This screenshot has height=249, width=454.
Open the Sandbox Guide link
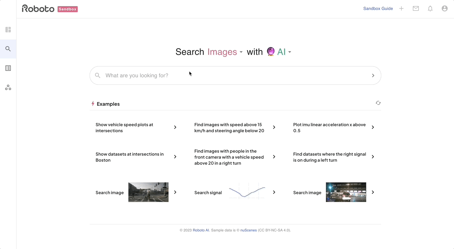click(378, 9)
